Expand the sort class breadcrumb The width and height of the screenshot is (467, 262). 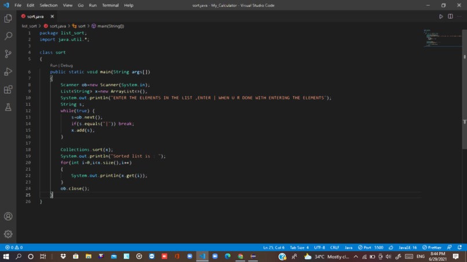click(x=79, y=26)
